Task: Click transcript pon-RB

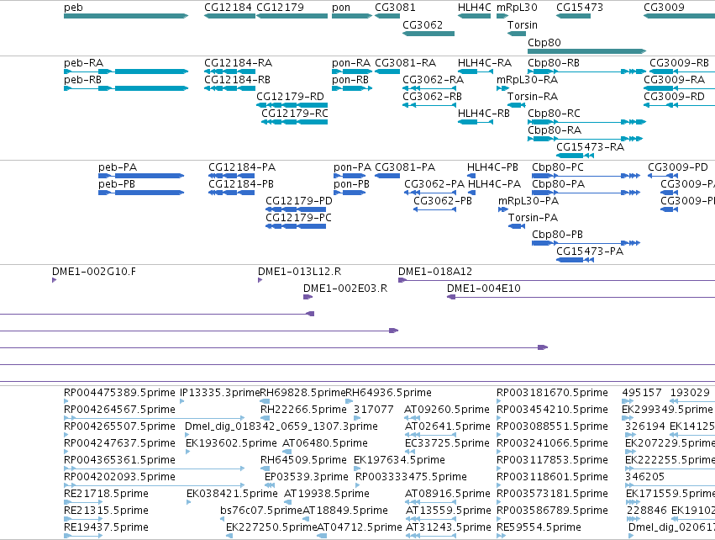Action: click(x=350, y=79)
